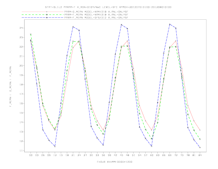Click blue GFS triangle marker at hour 21 peak
Screen dimensions: 218x169
pos(73,27)
